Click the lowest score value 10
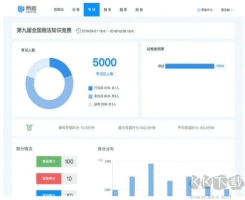Image resolution: width=245 pixels, height=200 pixels. coord(69,178)
